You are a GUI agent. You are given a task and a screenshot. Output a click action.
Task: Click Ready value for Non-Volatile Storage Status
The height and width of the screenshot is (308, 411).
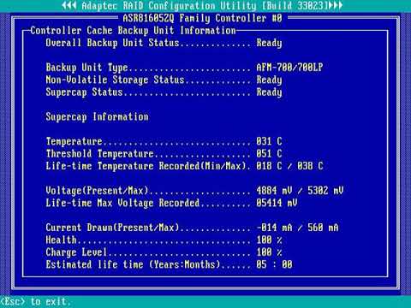pos(269,80)
